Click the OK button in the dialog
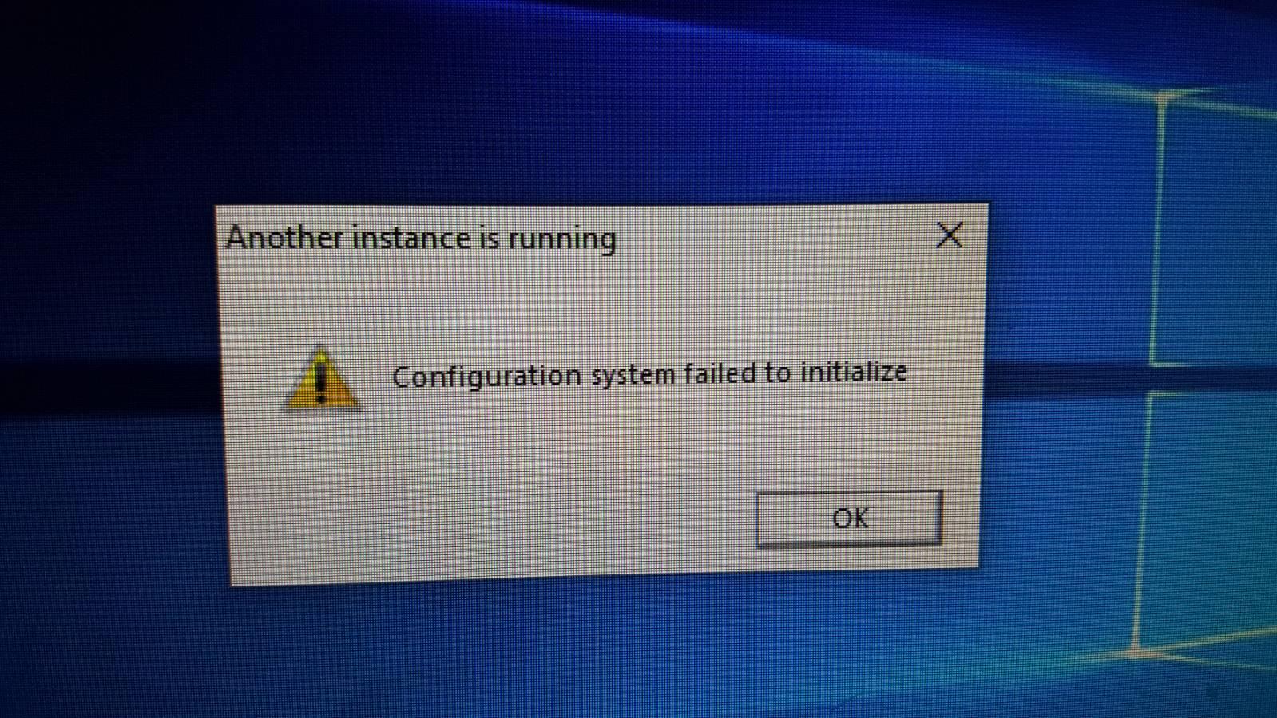The width and height of the screenshot is (1277, 718). 849,519
